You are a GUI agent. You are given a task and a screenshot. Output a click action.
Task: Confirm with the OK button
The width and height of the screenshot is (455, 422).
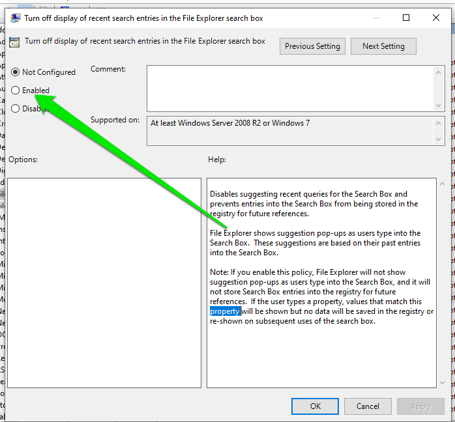pyautogui.click(x=315, y=406)
